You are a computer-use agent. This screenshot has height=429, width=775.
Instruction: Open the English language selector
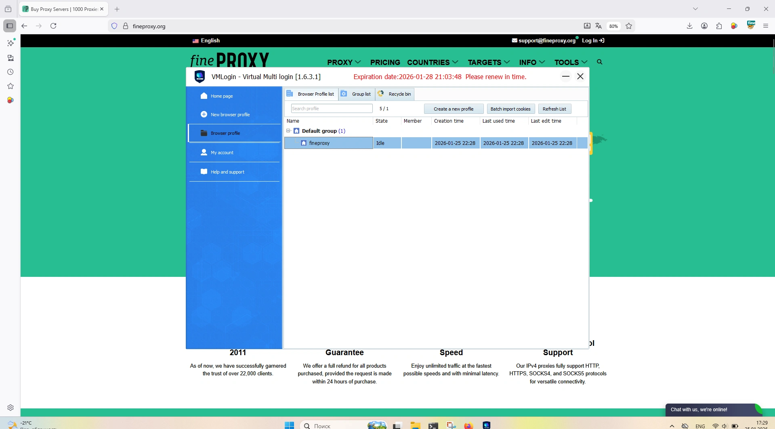pyautogui.click(x=206, y=40)
